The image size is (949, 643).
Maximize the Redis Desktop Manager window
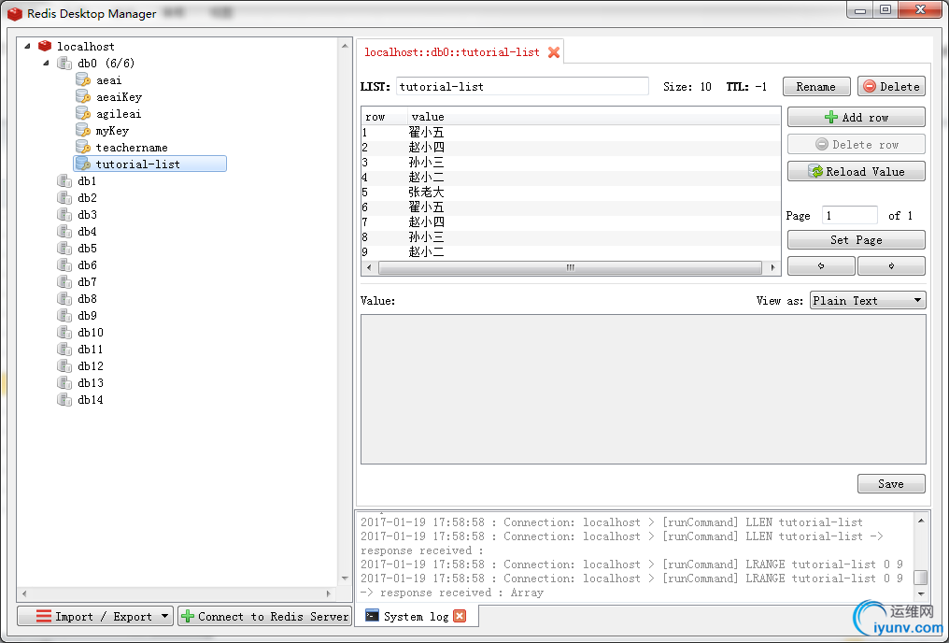pyautogui.click(x=885, y=9)
